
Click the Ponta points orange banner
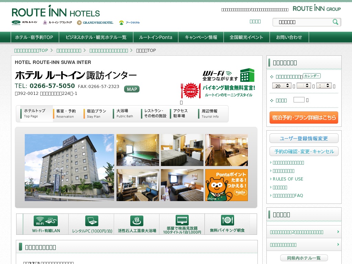[227, 185]
